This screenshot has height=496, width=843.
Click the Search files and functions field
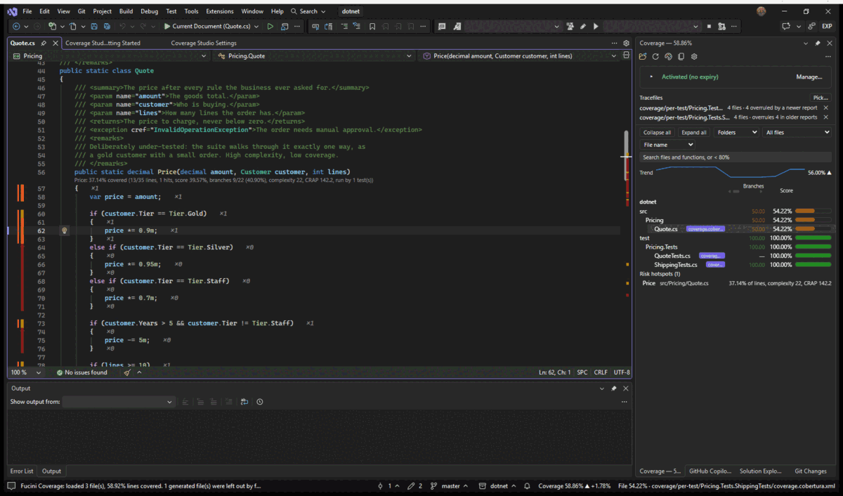[736, 157]
